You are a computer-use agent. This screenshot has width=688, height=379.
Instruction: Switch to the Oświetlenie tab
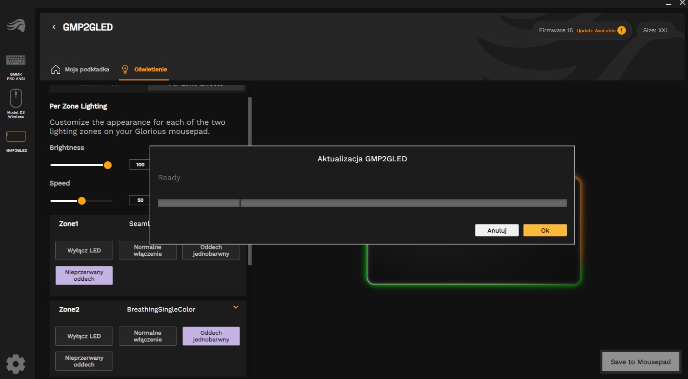(x=150, y=69)
